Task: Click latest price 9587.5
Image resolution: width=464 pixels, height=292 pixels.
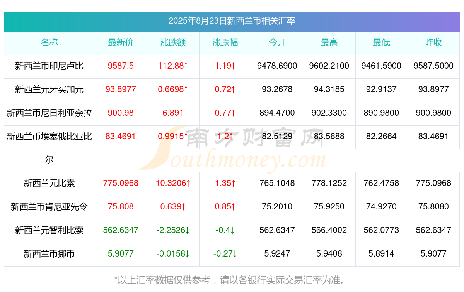Action: coord(121,66)
